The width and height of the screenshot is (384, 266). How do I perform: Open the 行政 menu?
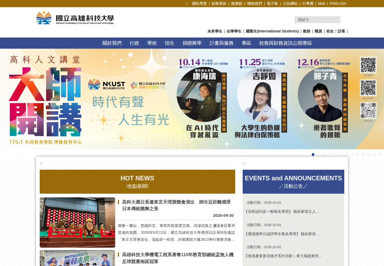(x=134, y=43)
